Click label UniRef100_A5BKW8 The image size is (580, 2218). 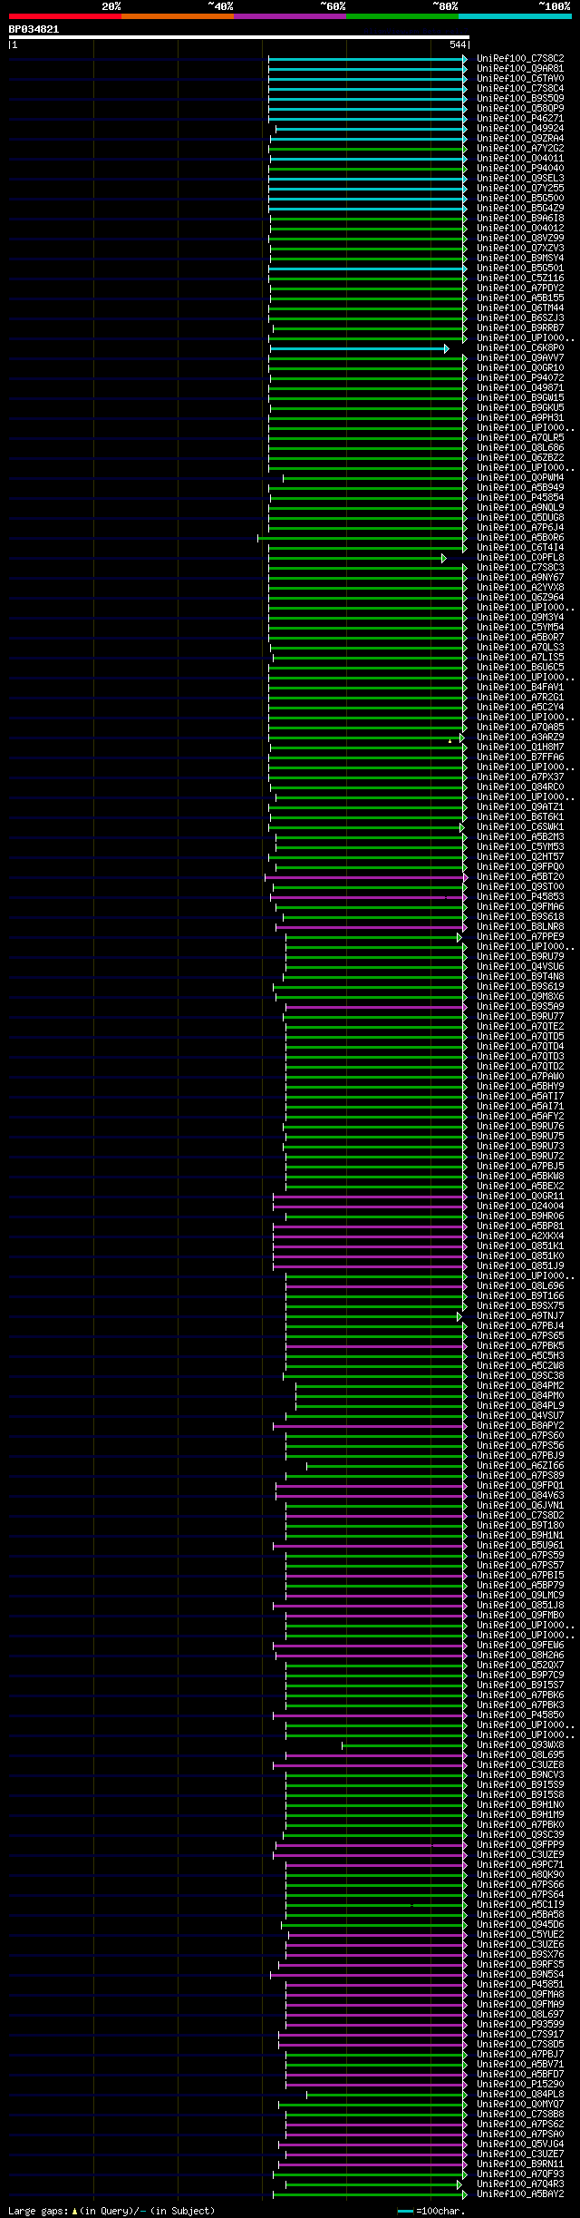pos(520,1177)
